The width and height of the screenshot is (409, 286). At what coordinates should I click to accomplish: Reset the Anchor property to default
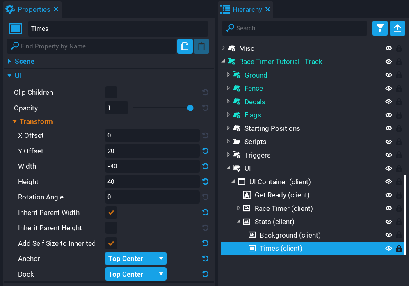click(206, 259)
